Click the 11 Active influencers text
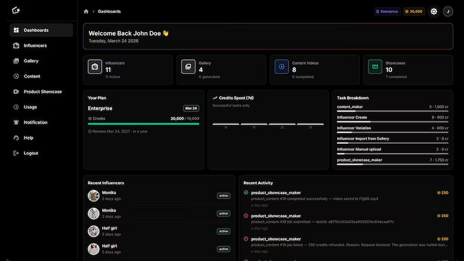Screen dimensions: 464x261 [113, 77]
